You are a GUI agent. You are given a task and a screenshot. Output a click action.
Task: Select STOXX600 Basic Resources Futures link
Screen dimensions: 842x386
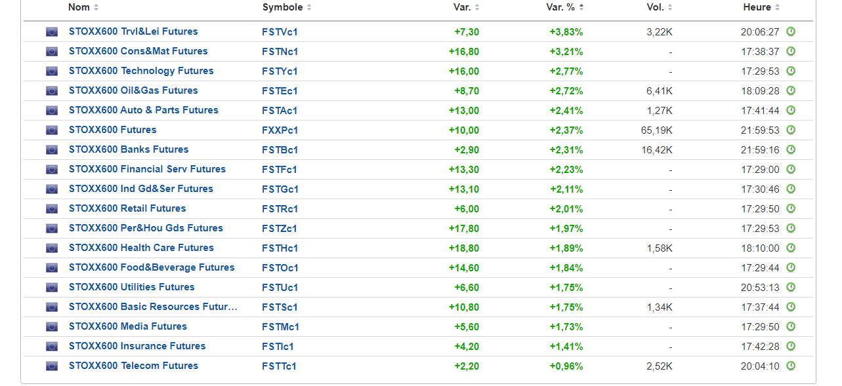pos(153,307)
